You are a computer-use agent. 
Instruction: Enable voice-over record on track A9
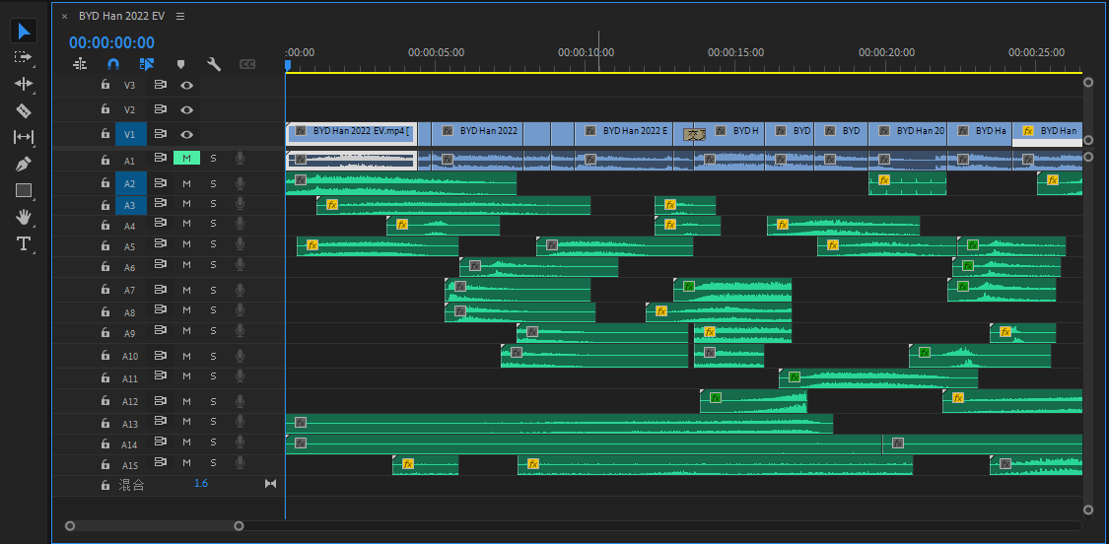coord(240,330)
